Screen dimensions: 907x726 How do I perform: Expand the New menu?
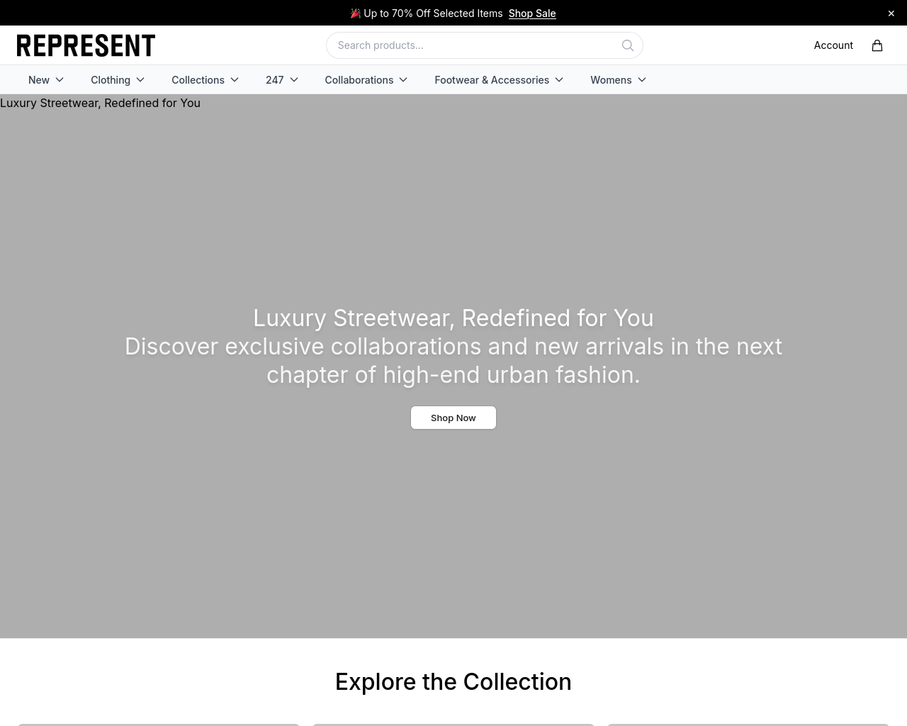pyautogui.click(x=46, y=80)
